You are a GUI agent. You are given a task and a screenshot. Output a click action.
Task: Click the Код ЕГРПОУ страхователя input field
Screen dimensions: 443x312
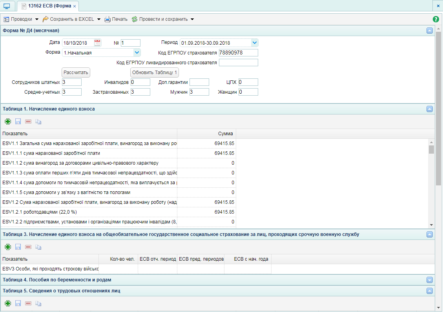click(239, 53)
